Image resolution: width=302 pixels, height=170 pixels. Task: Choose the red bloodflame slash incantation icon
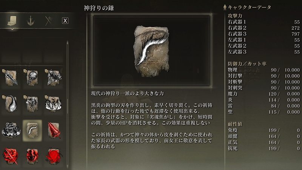pos(11,156)
